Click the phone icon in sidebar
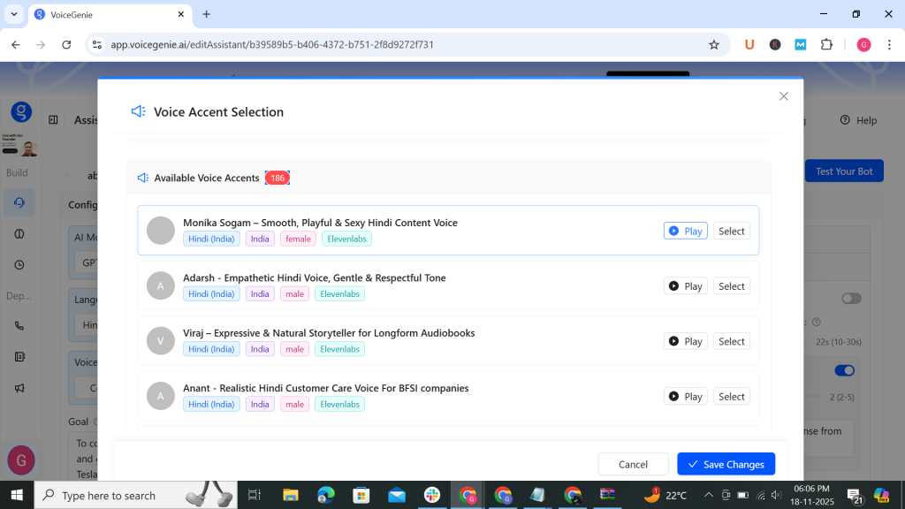905x509 pixels. pos(19,325)
